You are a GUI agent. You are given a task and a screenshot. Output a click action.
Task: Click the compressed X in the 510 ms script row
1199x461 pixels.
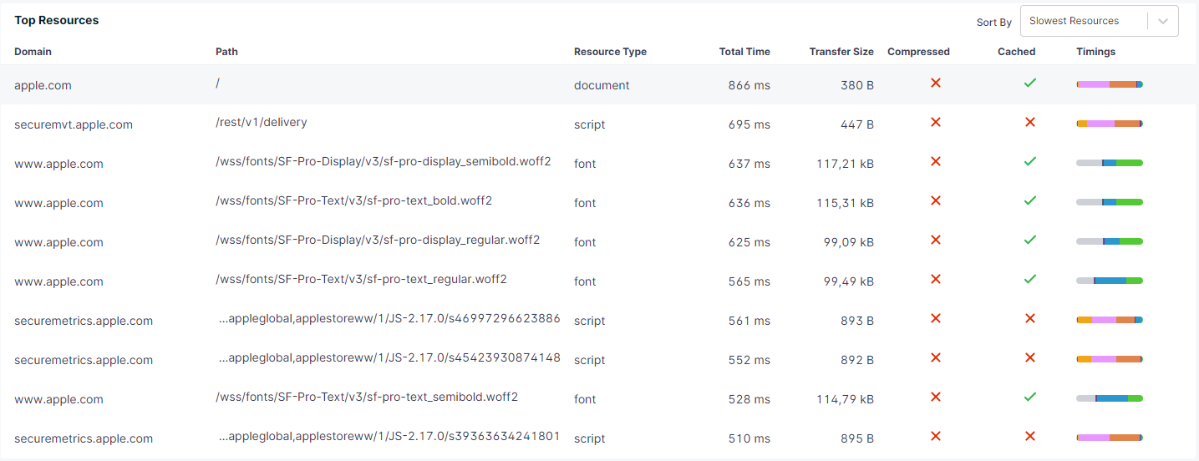click(x=936, y=436)
